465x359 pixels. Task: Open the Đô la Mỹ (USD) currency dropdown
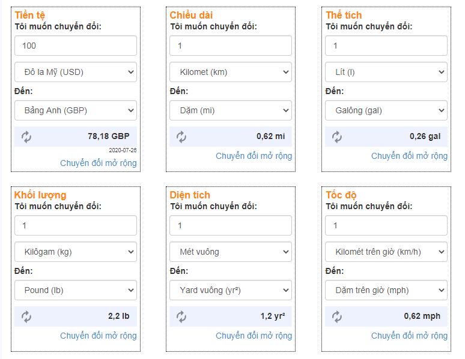pyautogui.click(x=76, y=72)
